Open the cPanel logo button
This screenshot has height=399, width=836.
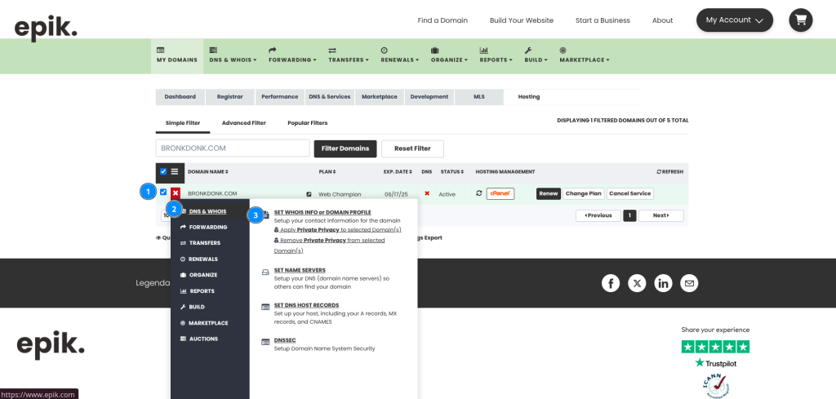tap(500, 193)
